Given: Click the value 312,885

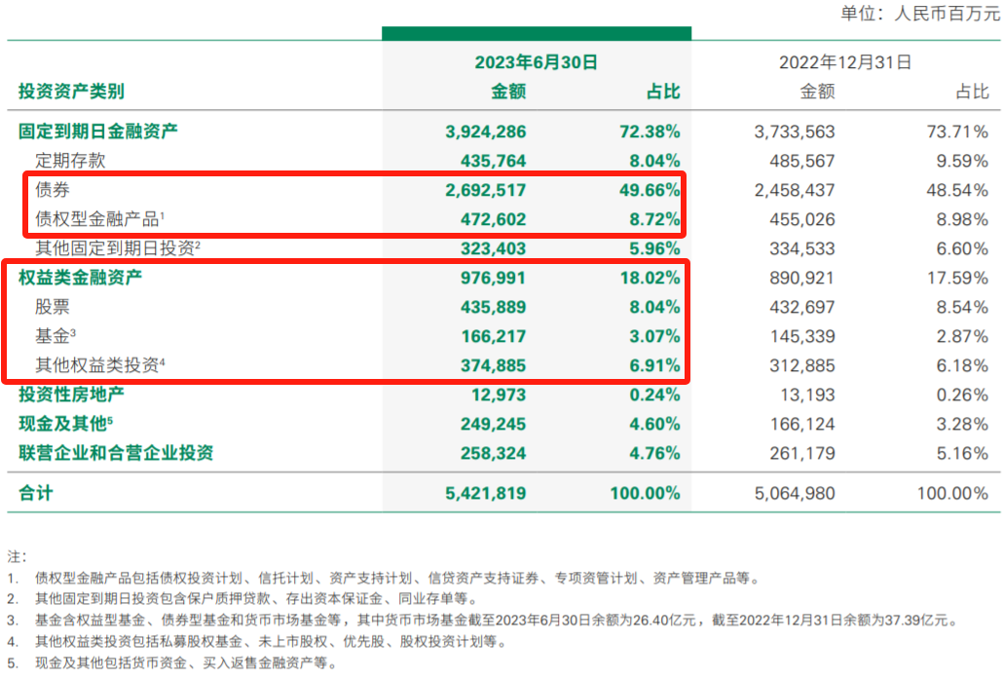Looking at the screenshot, I should [x=802, y=366].
